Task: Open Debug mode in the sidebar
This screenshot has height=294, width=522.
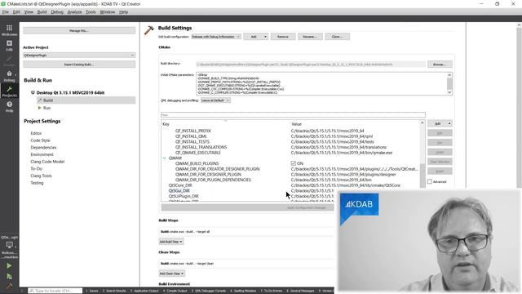Action: click(x=9, y=76)
